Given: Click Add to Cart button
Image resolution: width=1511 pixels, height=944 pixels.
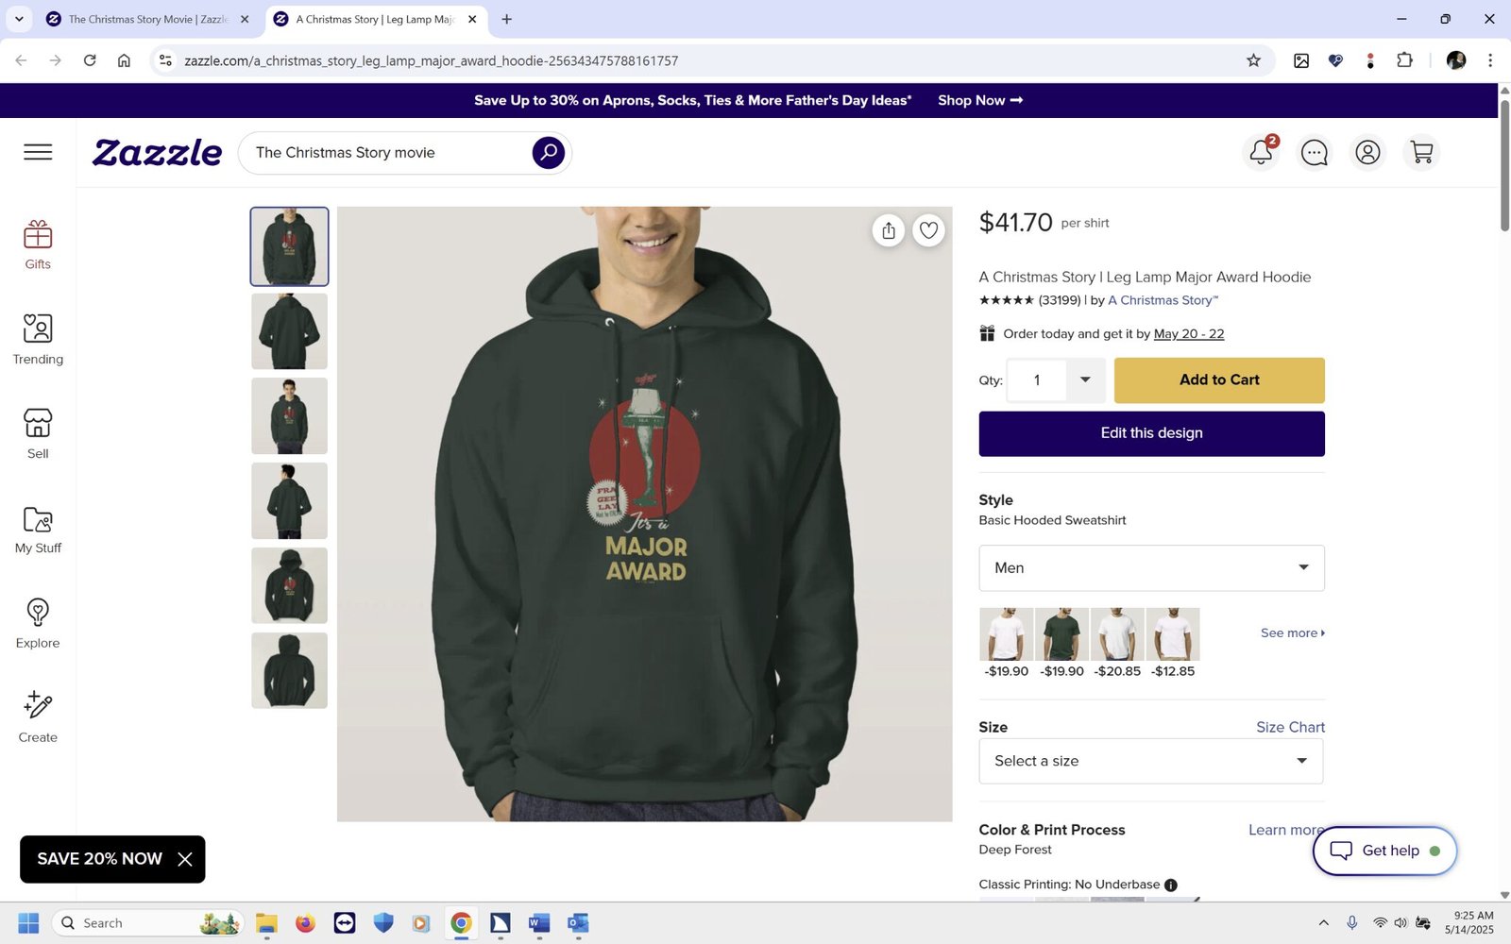Looking at the screenshot, I should 1219,380.
